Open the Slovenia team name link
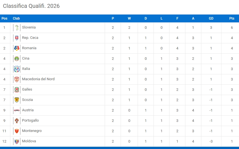Image resolution: width=239 pixels, height=149 pixels. click(x=29, y=27)
